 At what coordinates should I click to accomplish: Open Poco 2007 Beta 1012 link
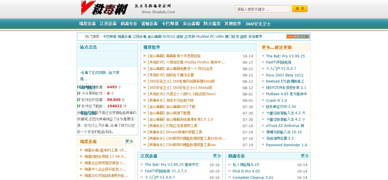click(x=285, y=75)
